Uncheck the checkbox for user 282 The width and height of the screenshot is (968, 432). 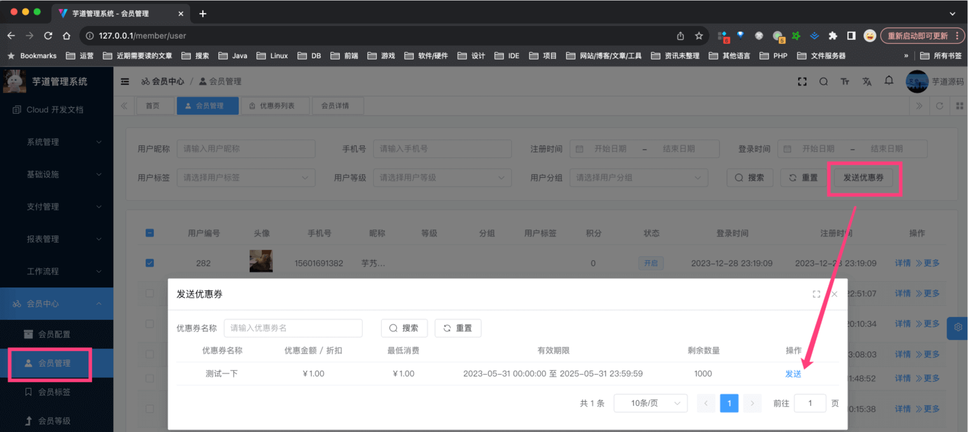pos(150,263)
